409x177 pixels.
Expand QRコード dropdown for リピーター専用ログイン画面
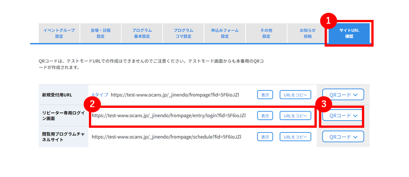coord(343,116)
